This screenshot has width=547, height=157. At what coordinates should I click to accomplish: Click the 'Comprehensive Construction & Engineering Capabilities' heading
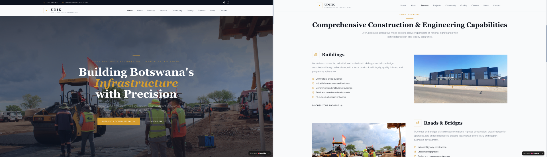coord(410,25)
